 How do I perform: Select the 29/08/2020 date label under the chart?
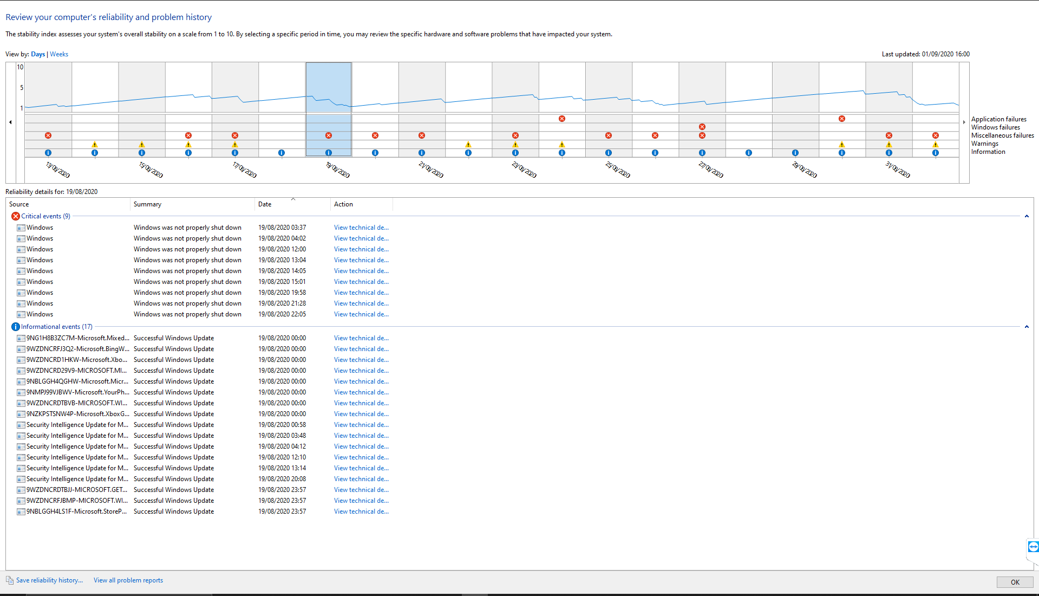[x=805, y=170]
